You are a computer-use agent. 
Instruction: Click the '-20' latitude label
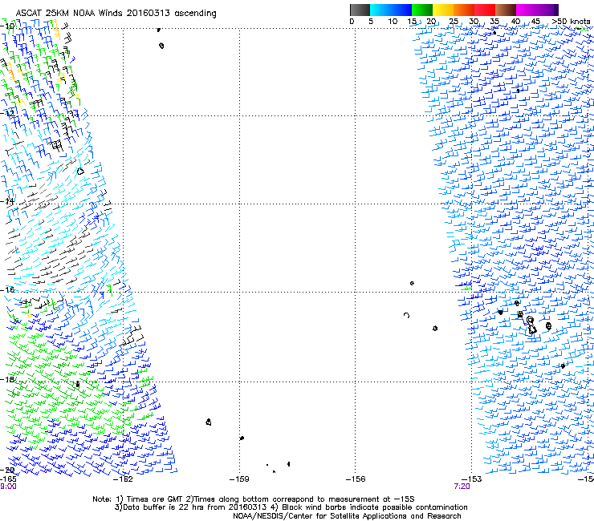tap(7, 470)
